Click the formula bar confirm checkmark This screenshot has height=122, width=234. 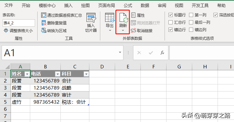[151, 53]
